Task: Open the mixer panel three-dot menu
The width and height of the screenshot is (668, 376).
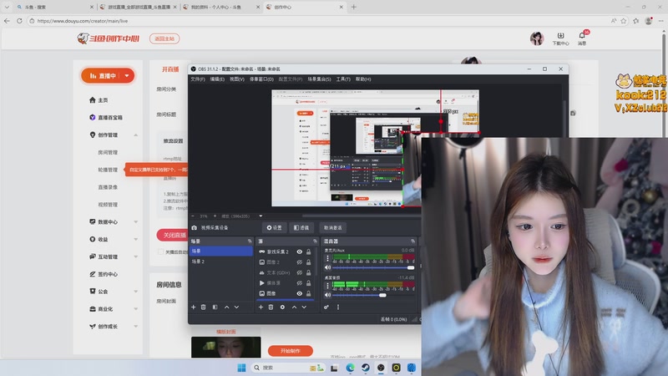Action: [x=338, y=307]
